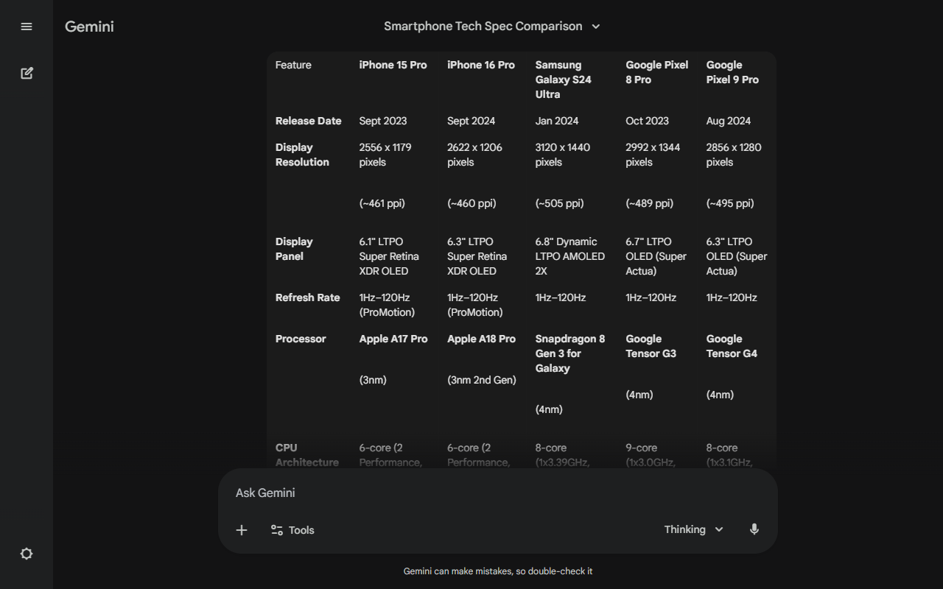
Task: Click the (~505 ppi) value
Action: click(x=560, y=203)
